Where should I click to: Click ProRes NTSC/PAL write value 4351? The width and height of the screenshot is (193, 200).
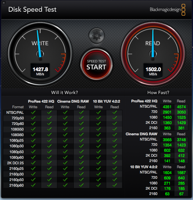(x=167, y=107)
